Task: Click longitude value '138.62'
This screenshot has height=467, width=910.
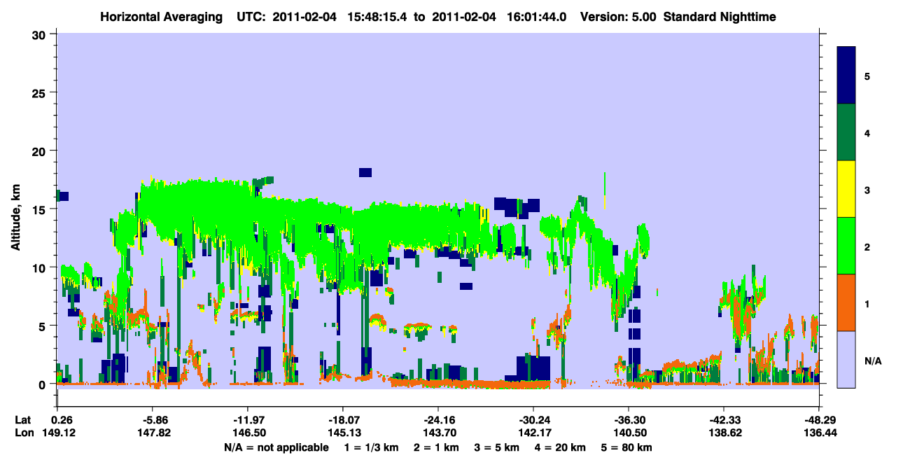Action: point(724,433)
